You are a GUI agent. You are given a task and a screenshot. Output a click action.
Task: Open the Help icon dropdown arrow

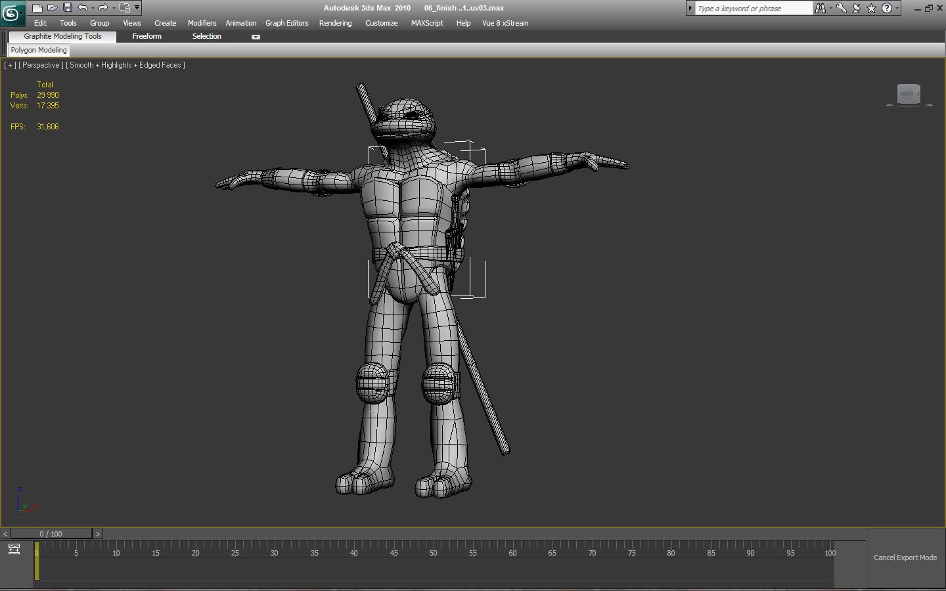pyautogui.click(x=897, y=8)
